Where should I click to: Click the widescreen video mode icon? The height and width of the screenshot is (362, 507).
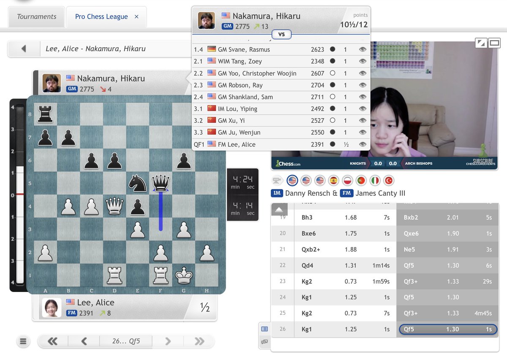point(494,43)
